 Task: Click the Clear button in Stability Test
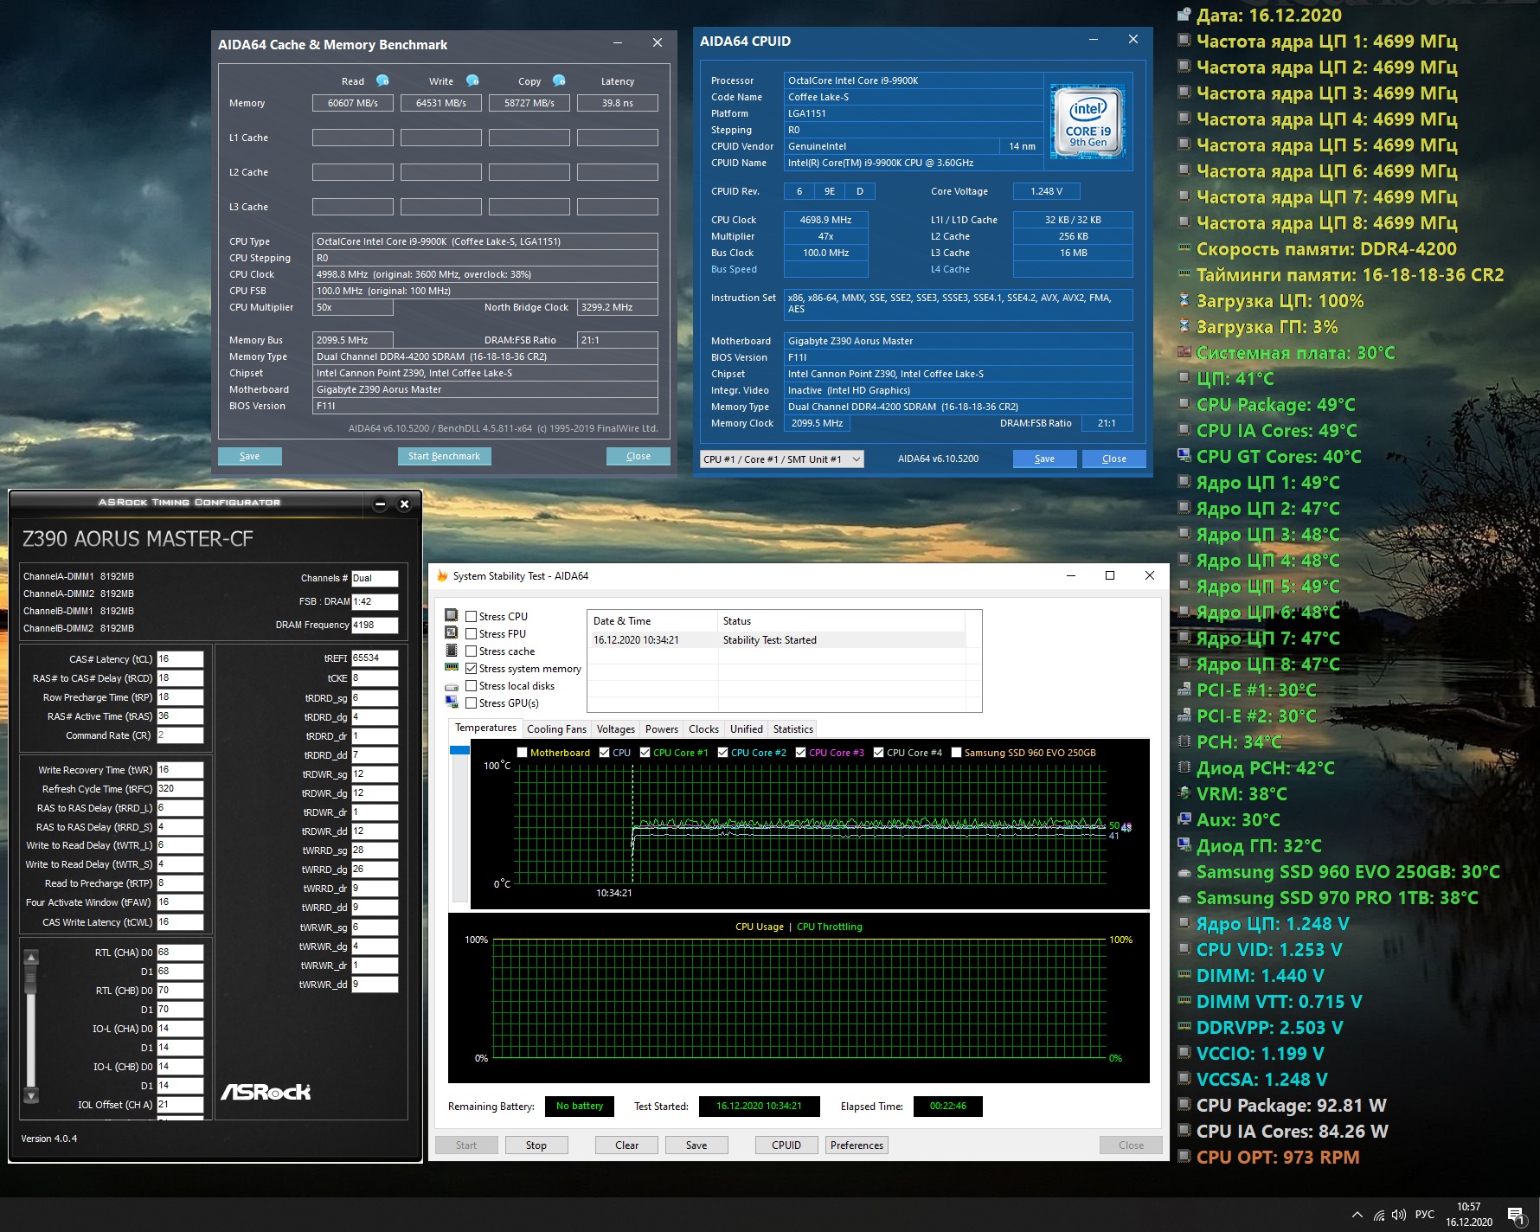click(x=626, y=1145)
